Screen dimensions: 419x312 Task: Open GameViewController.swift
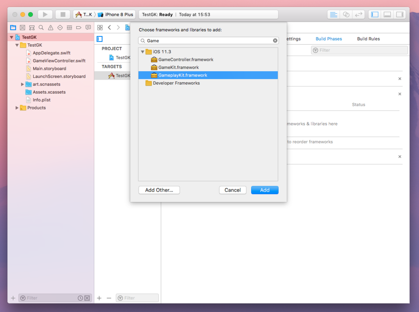[x=59, y=61]
